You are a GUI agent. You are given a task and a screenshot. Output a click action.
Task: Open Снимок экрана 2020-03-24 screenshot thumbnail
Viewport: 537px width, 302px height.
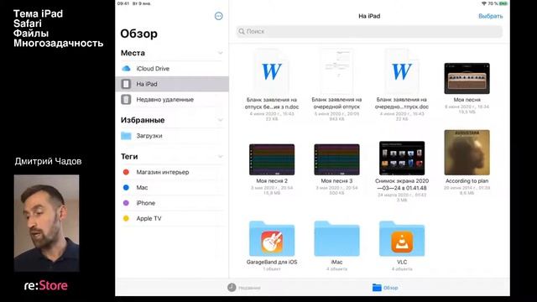pyautogui.click(x=402, y=159)
